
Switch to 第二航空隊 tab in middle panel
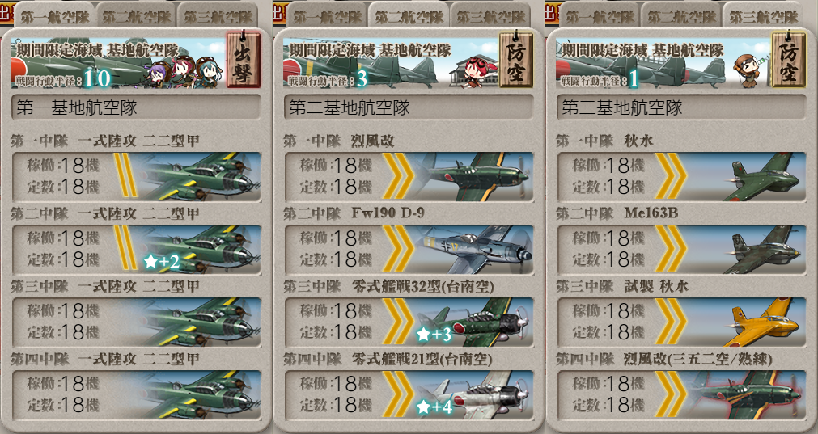click(409, 16)
